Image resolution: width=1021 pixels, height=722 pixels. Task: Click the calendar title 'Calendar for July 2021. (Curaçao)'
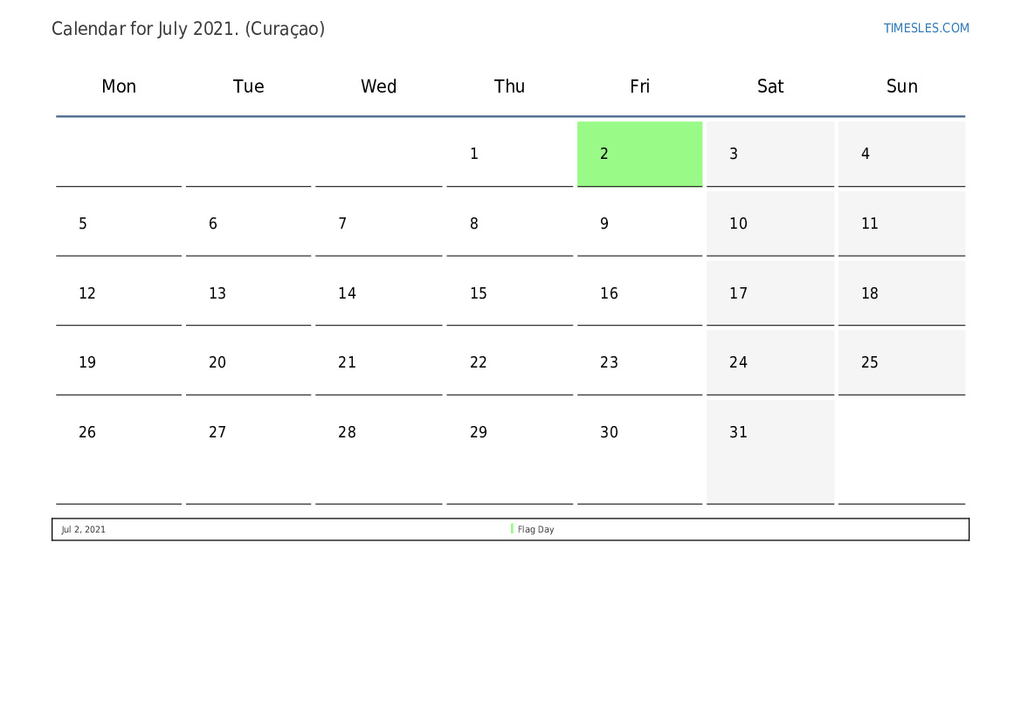188,29
